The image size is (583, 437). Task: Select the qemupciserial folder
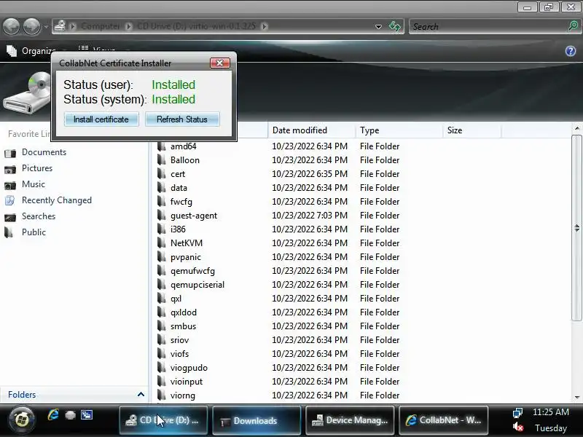click(x=197, y=285)
